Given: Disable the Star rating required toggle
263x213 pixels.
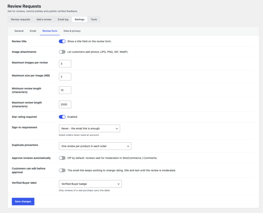Looking at the screenshot, I should pyautogui.click(x=62, y=117).
